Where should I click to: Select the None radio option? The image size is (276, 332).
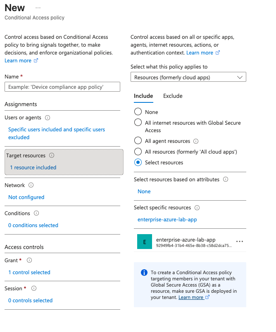(x=138, y=111)
